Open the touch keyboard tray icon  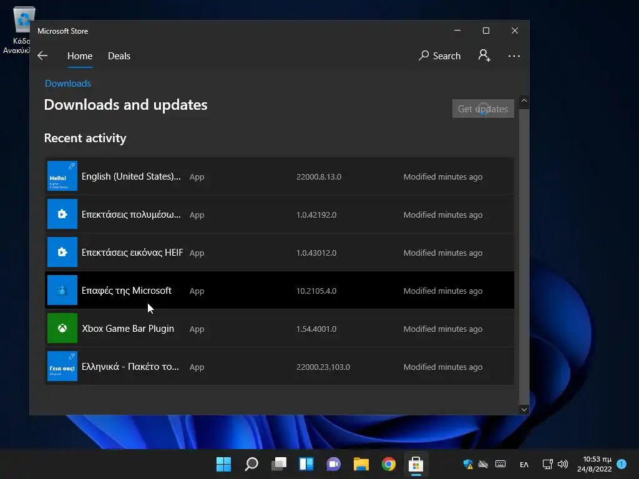pos(500,464)
